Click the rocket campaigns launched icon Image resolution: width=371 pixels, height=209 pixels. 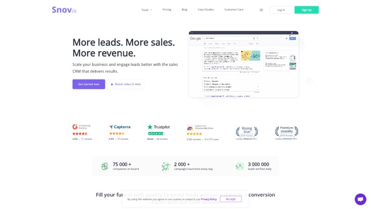pos(166,166)
